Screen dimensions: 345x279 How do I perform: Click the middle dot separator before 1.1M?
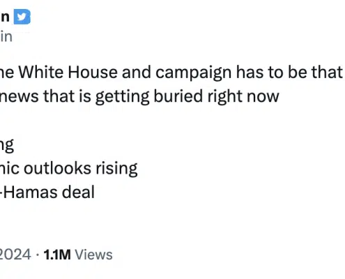(x=38, y=255)
